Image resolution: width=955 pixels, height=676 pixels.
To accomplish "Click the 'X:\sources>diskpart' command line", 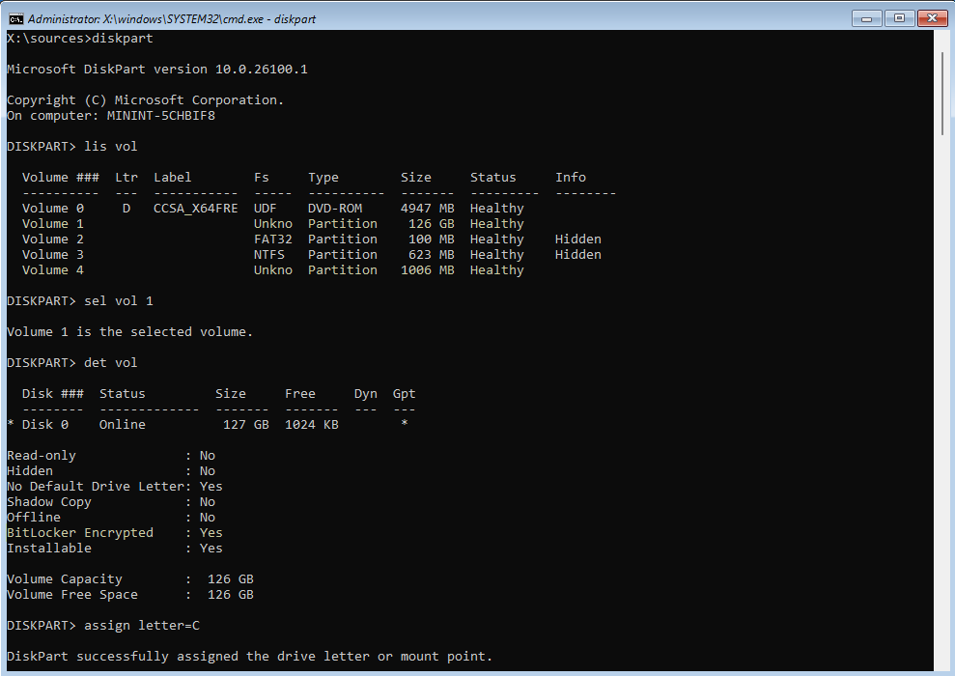I will [x=80, y=39].
